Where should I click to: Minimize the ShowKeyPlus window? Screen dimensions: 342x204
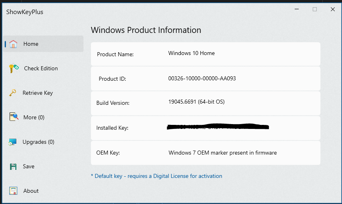tap(297, 9)
